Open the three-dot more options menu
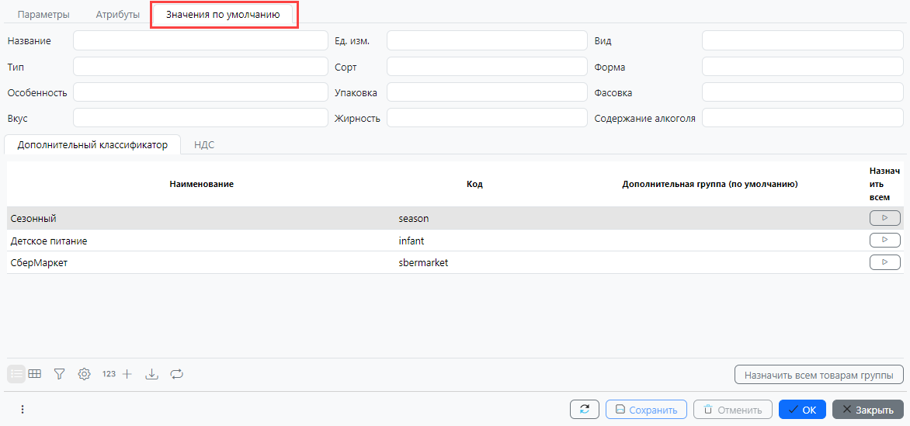 [23, 409]
